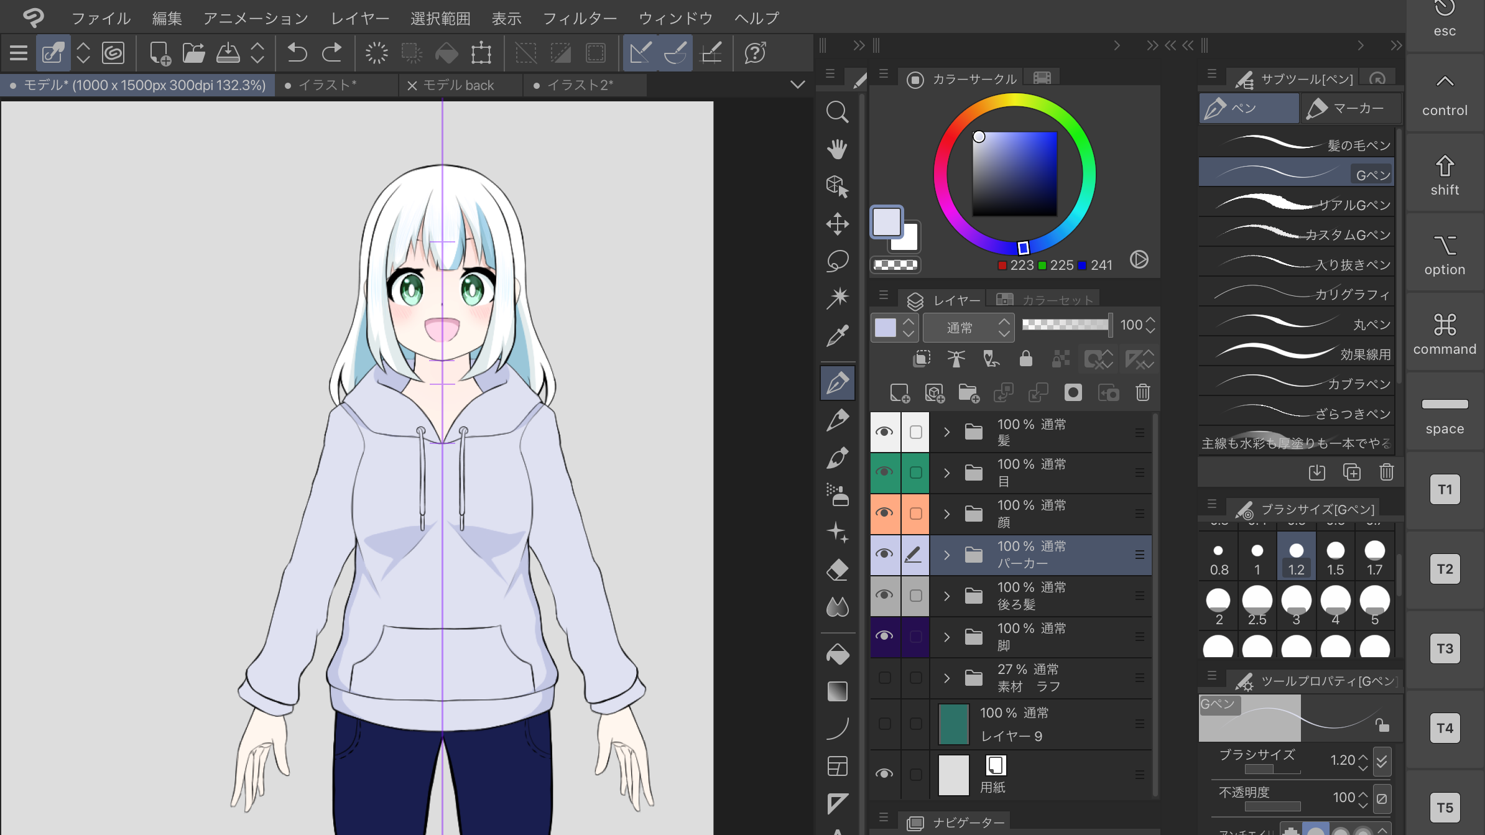Click the ブラシサイズ 1.20 value field
This screenshot has height=835, width=1485.
[1343, 760]
